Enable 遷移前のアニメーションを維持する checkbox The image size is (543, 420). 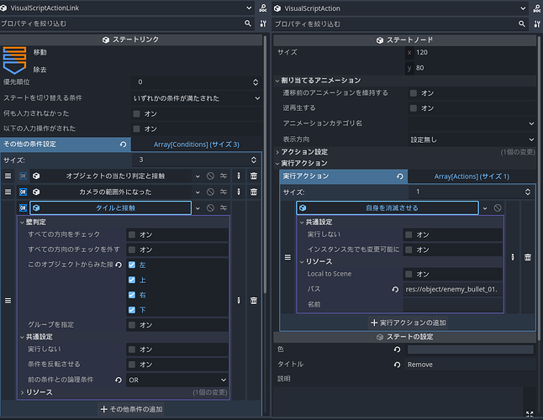coord(414,93)
